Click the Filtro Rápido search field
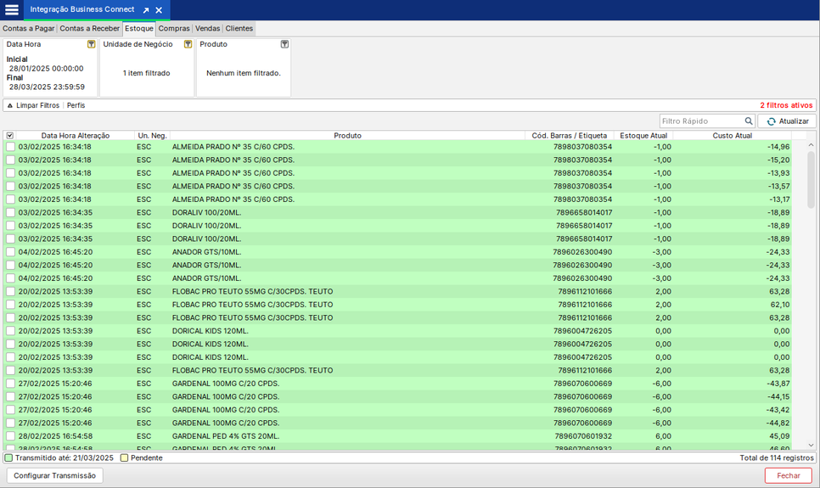Image resolution: width=820 pixels, height=488 pixels. click(701, 121)
